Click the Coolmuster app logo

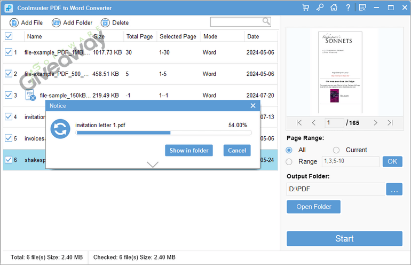click(x=9, y=8)
